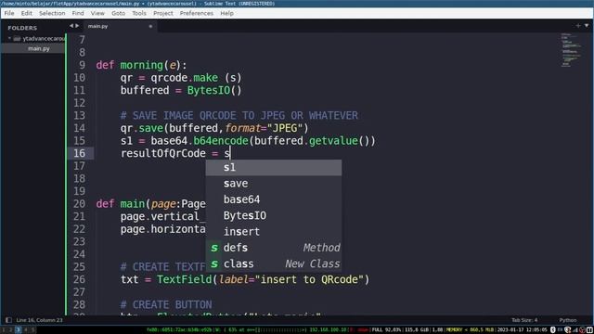This screenshot has width=594, height=334.
Task: Click line number 26 in gutter
Action: tap(80, 279)
